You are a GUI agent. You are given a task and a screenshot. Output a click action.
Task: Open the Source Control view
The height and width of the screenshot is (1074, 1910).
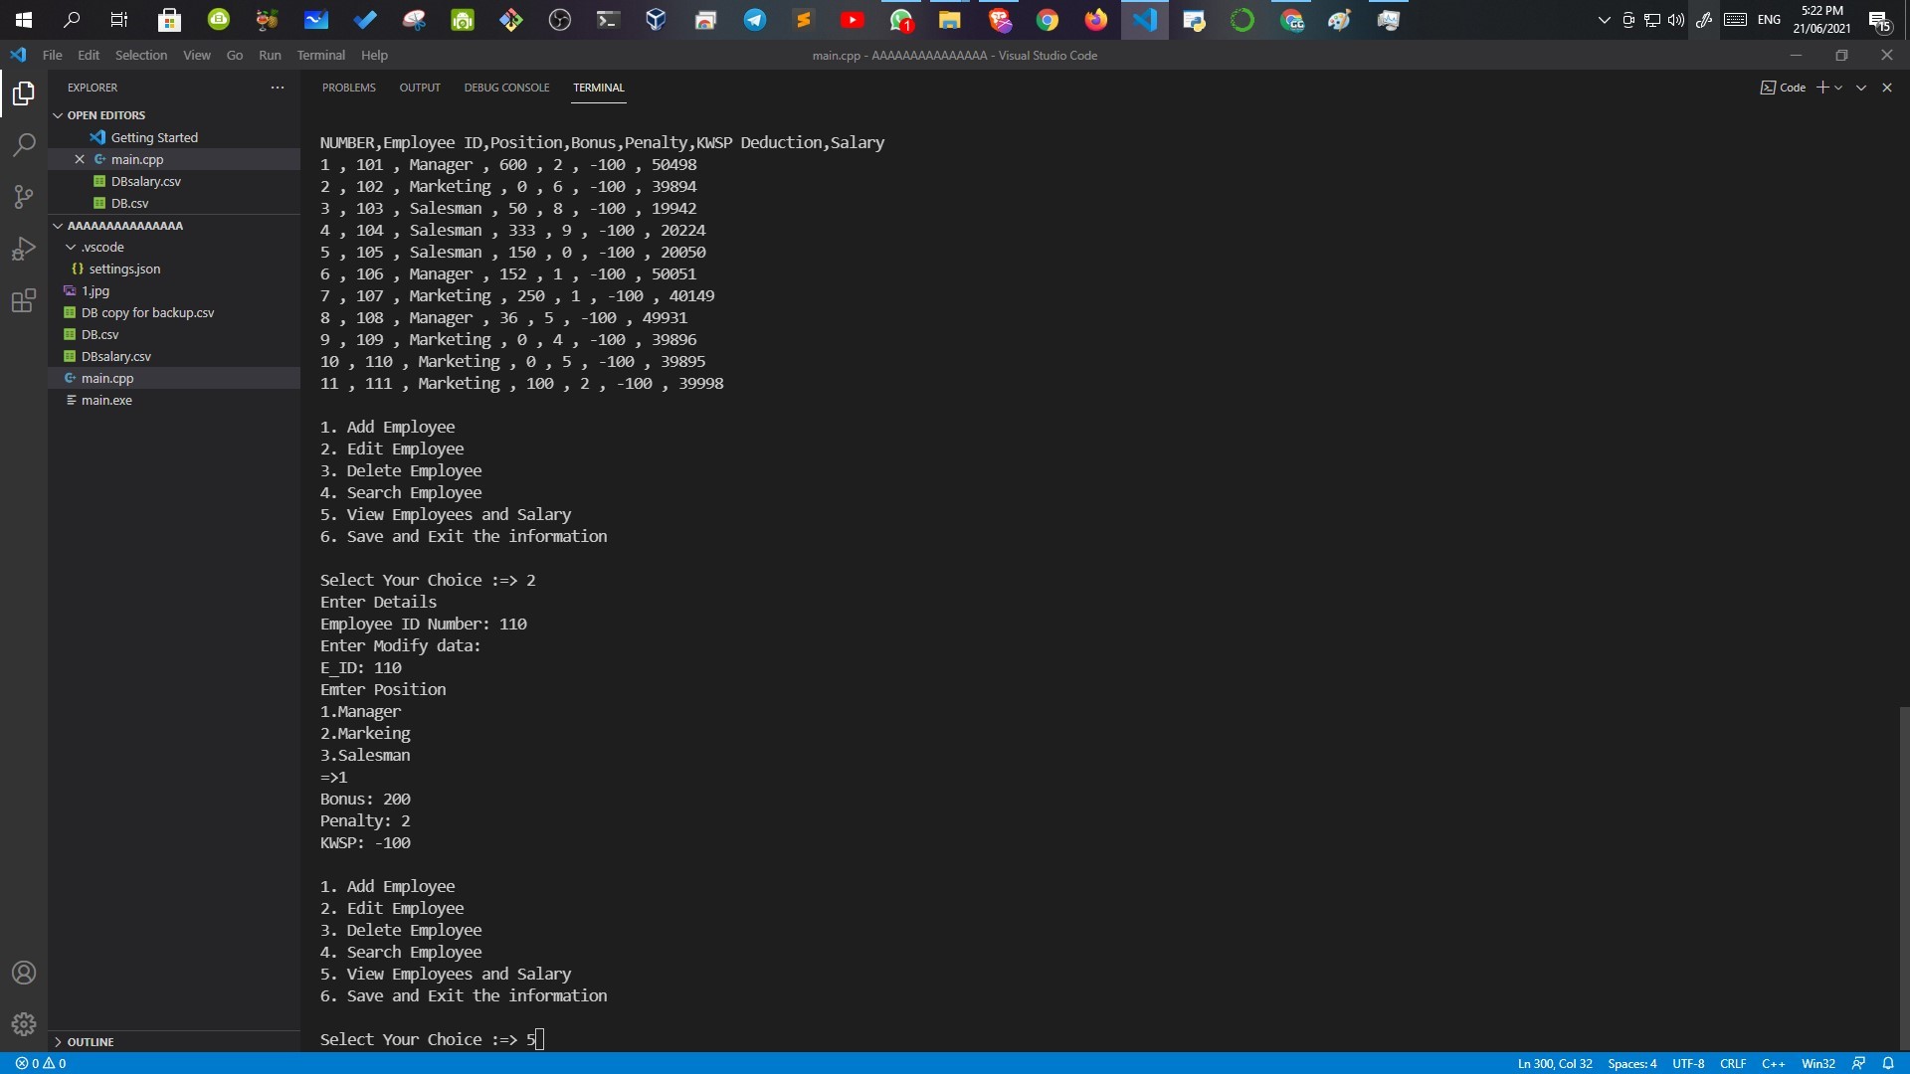pos(24,197)
